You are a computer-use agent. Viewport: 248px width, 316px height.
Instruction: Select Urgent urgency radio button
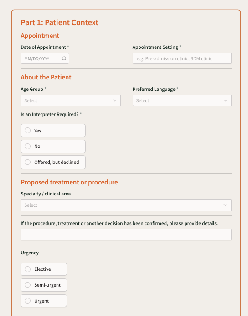click(x=44, y=300)
